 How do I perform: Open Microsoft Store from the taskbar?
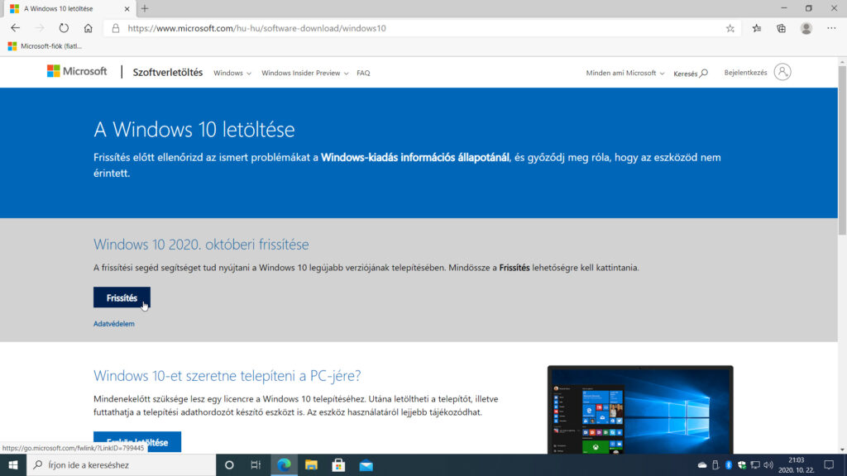tap(338, 464)
